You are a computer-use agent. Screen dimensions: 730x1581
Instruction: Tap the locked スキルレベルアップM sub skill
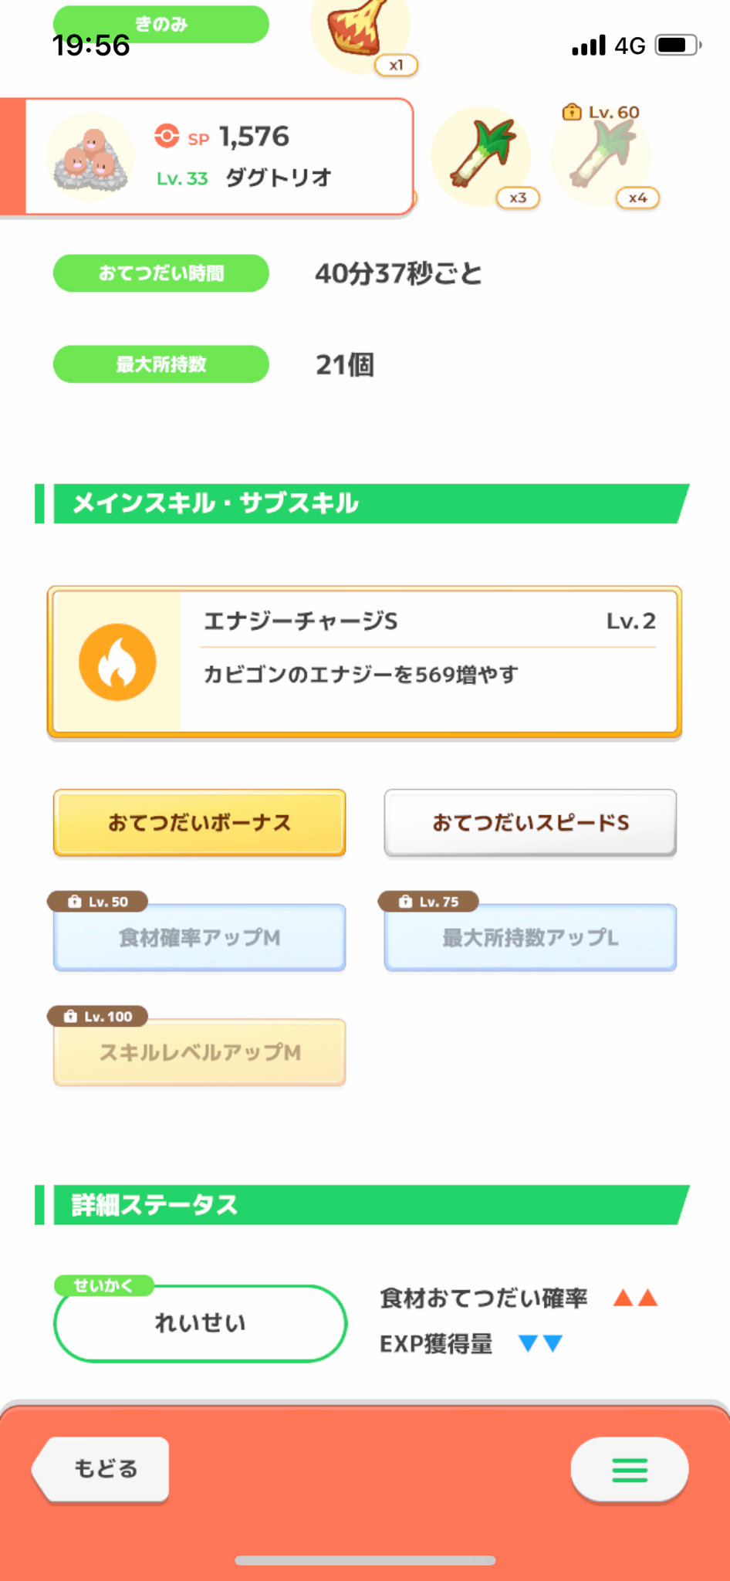200,1052
